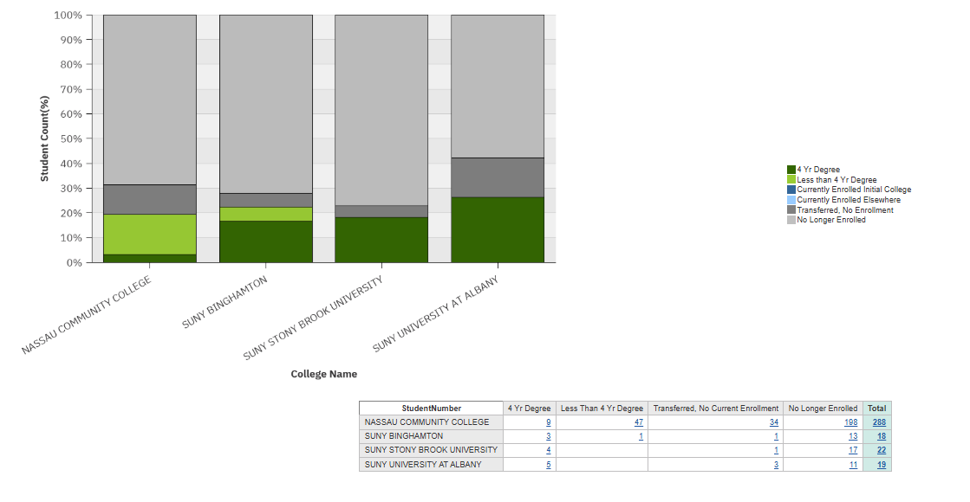Click the Currently Enrolled Initial College legend swatch

click(x=791, y=190)
